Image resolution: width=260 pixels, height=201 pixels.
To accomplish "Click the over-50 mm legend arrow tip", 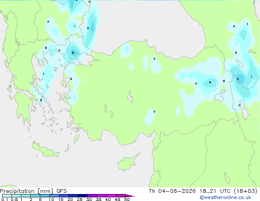I will tap(130, 196).
